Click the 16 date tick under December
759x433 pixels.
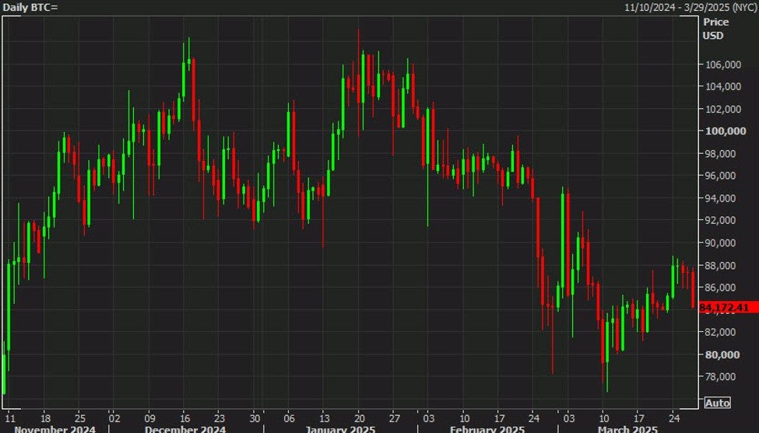185,416
